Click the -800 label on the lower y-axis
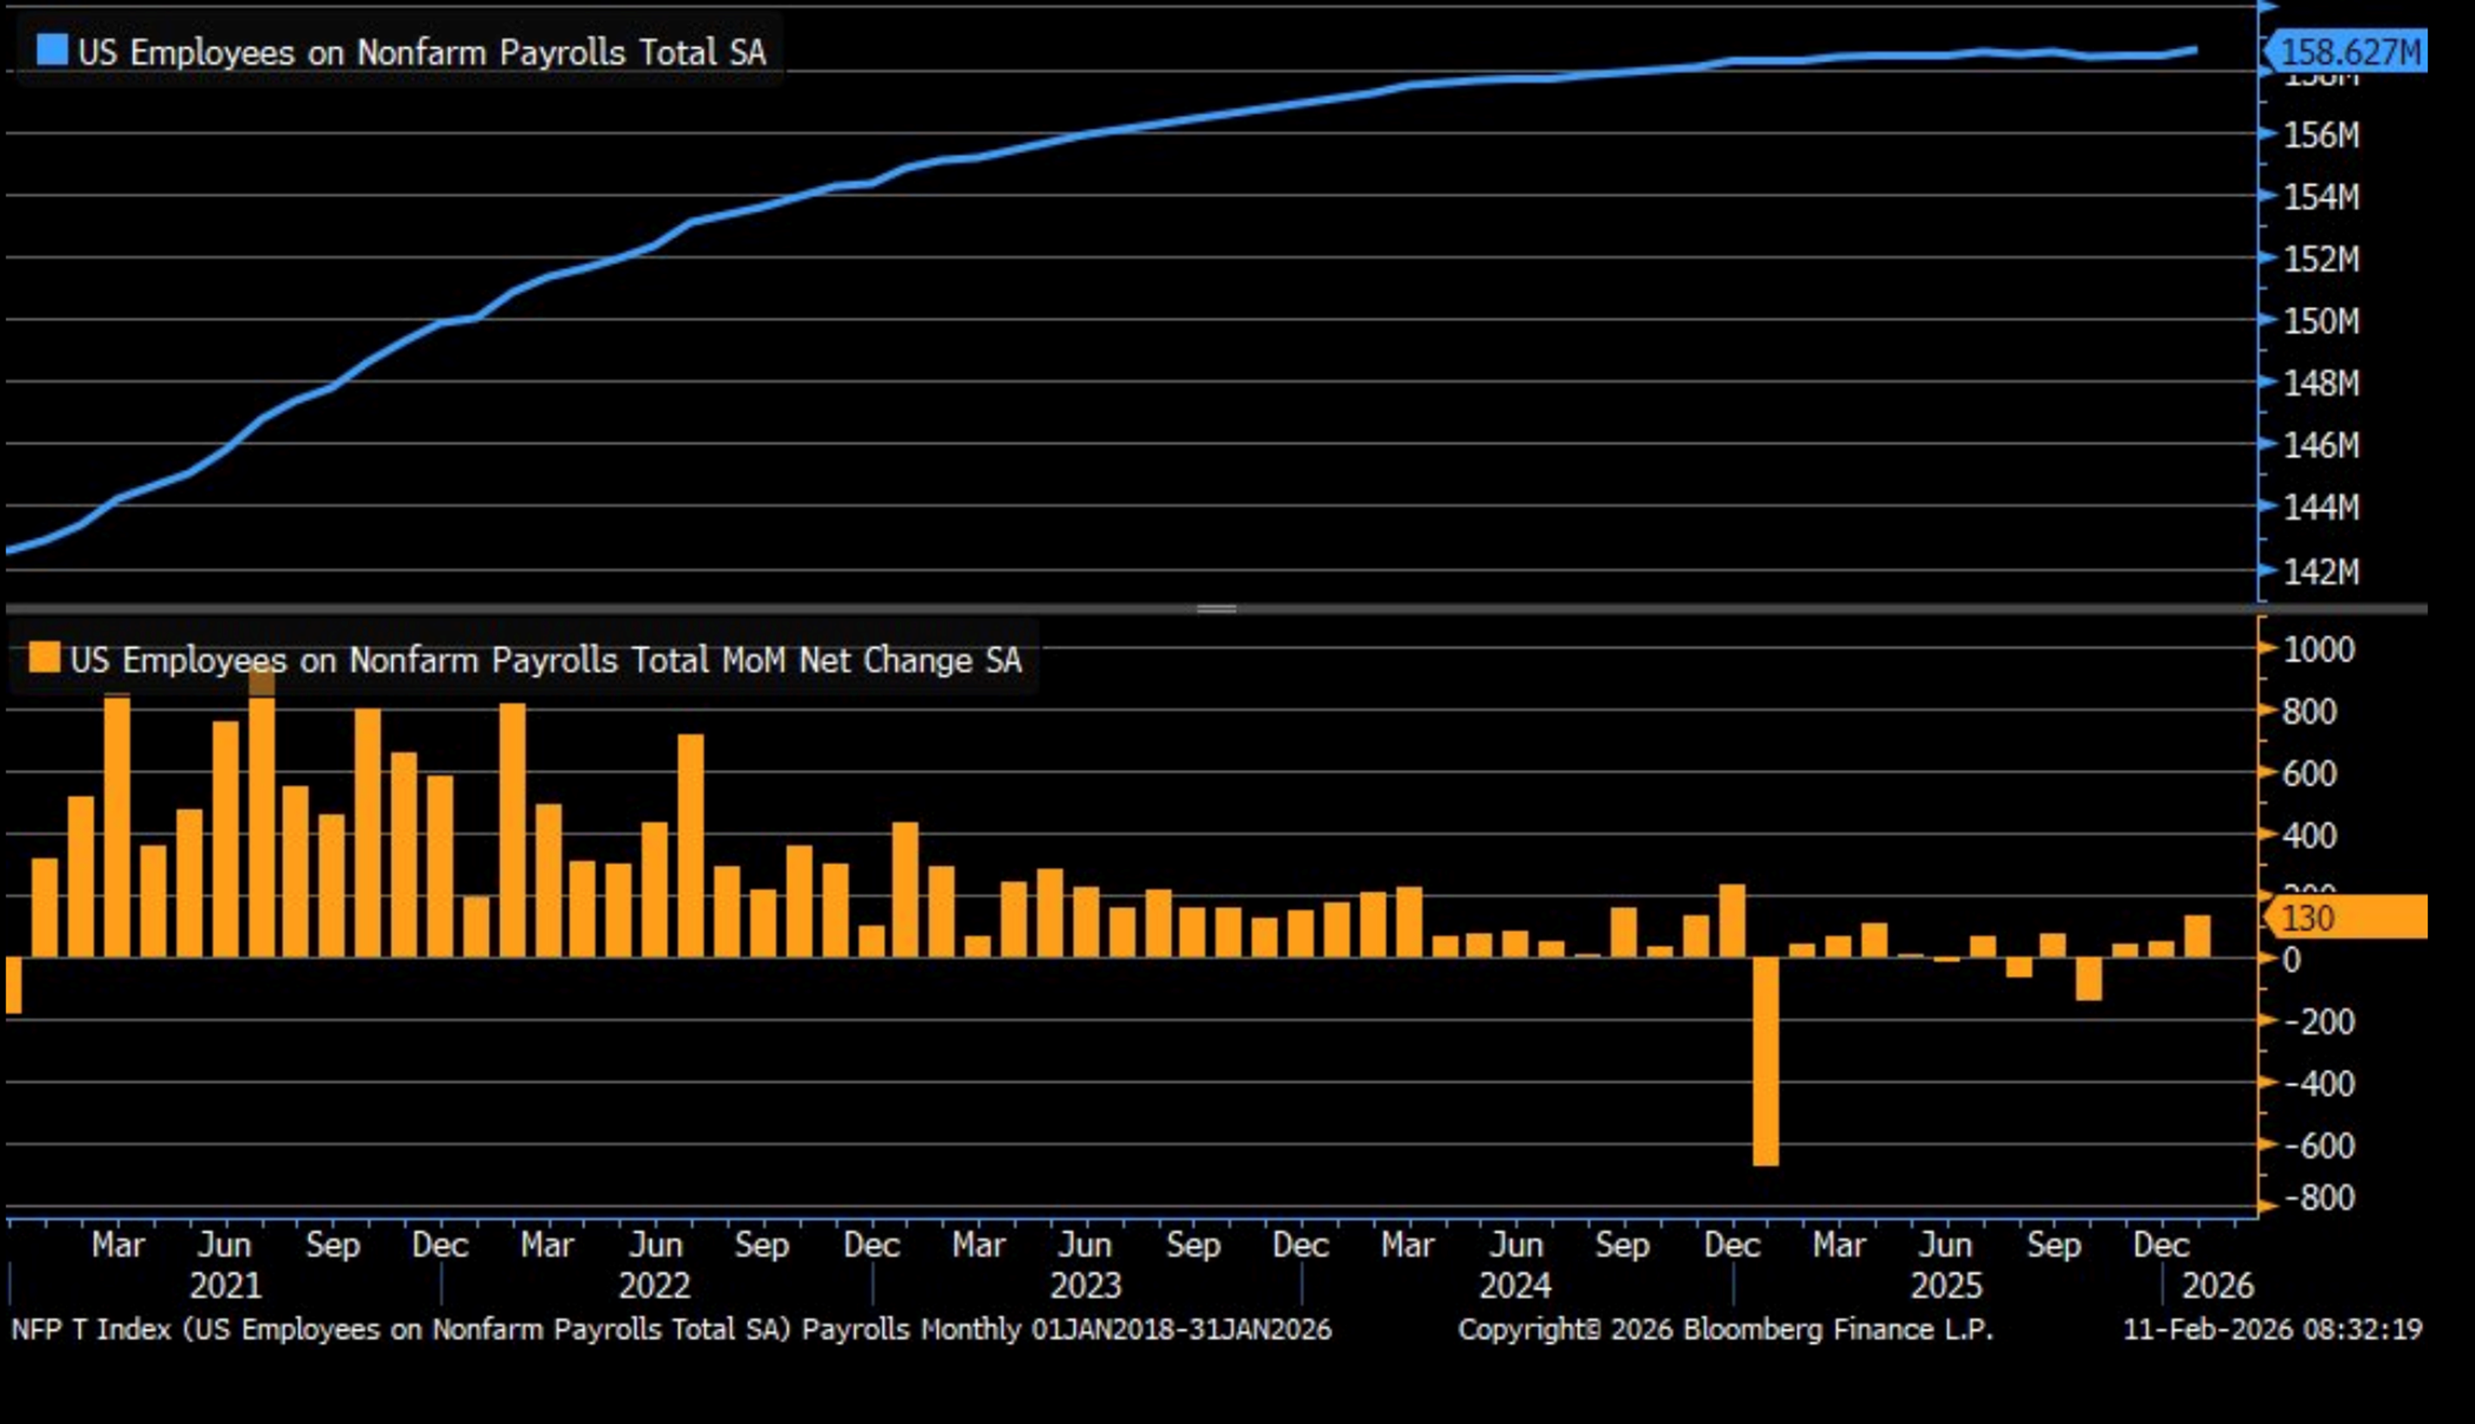The image size is (2475, 1424). (x=2319, y=1198)
